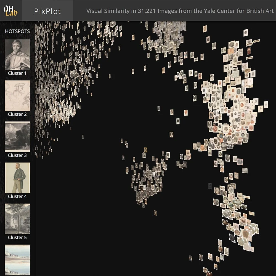The height and width of the screenshot is (276, 276).
Task: Click the 'Cluster 2' label
Action: click(17, 114)
